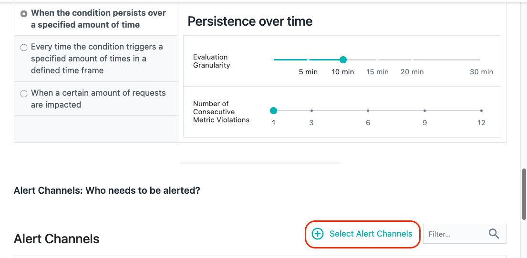Set consecutive metric violations to 6
This screenshot has height=258, width=527.
(x=368, y=111)
